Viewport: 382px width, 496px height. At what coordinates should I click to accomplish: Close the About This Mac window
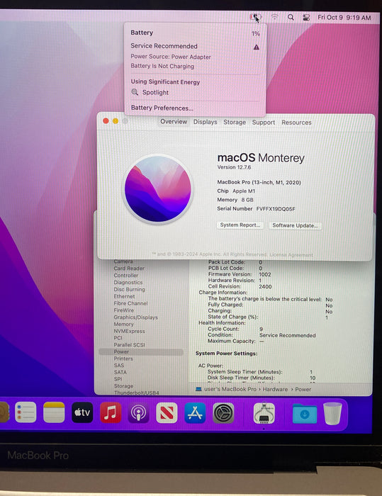pos(106,121)
